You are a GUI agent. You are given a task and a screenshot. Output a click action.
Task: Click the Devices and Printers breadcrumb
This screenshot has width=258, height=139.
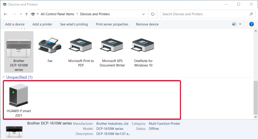coord(95,14)
